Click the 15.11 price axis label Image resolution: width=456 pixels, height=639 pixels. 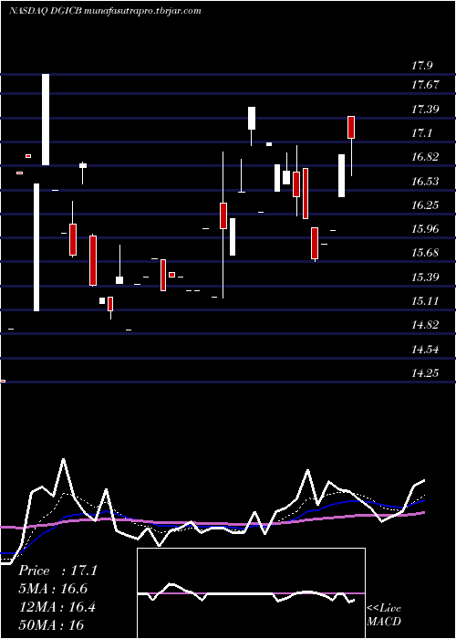click(x=425, y=300)
